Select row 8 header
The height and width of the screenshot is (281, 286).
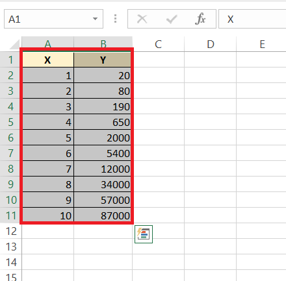coord(11,169)
